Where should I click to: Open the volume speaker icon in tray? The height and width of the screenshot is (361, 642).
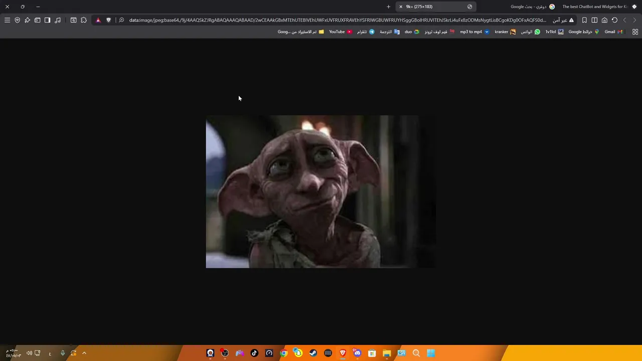coord(29,353)
